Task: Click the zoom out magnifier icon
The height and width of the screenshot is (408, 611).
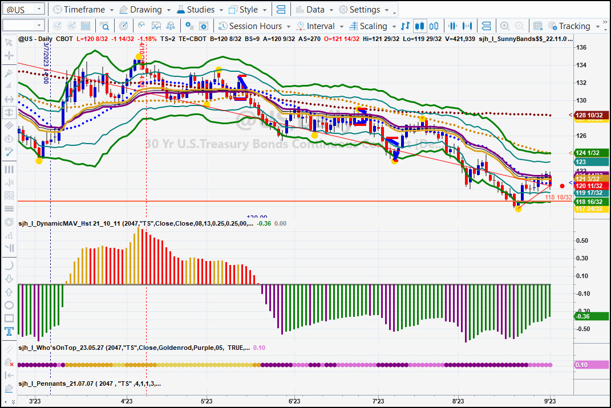Action: pos(519,26)
